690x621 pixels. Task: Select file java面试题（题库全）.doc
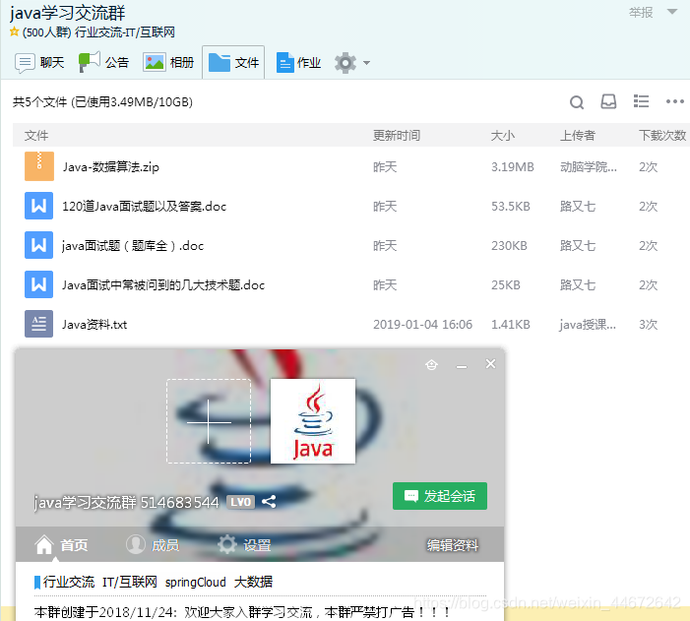pyautogui.click(x=133, y=246)
